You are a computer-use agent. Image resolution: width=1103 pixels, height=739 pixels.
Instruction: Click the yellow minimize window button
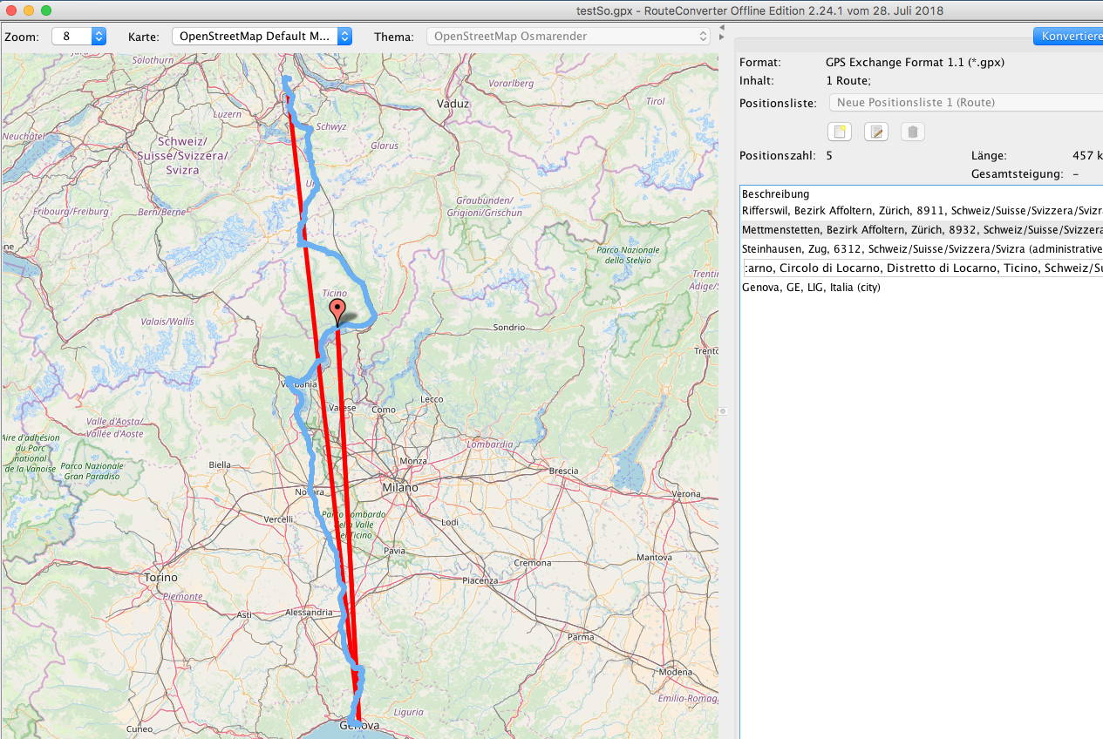29,10
